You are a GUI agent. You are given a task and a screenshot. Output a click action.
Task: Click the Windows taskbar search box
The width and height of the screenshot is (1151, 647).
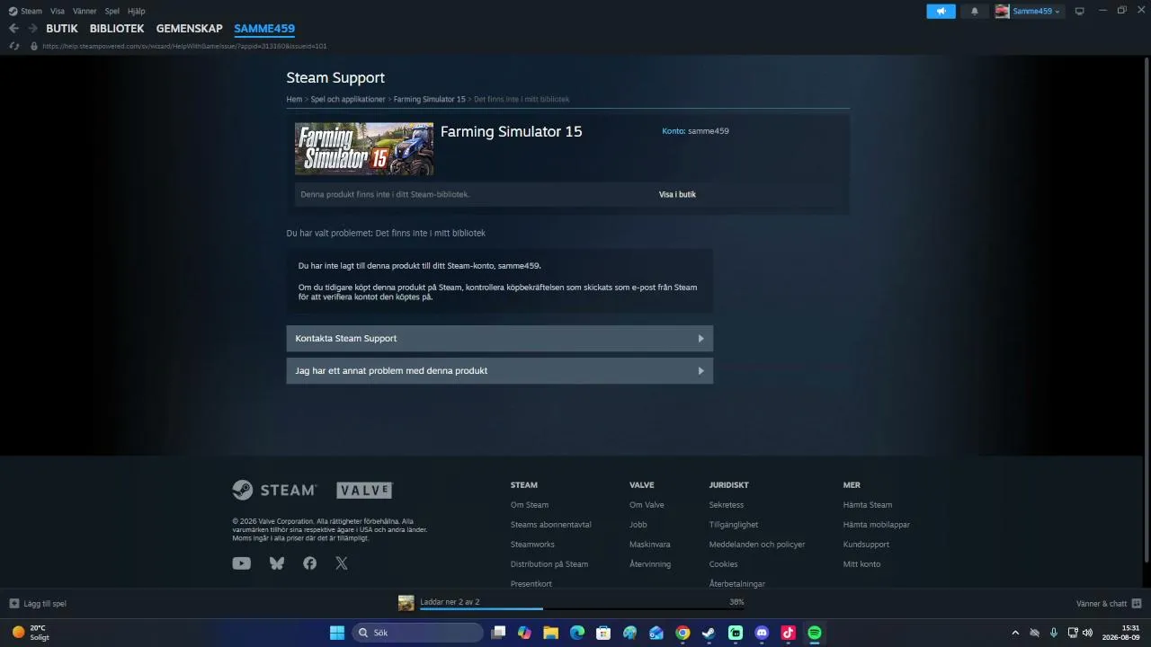tap(417, 633)
